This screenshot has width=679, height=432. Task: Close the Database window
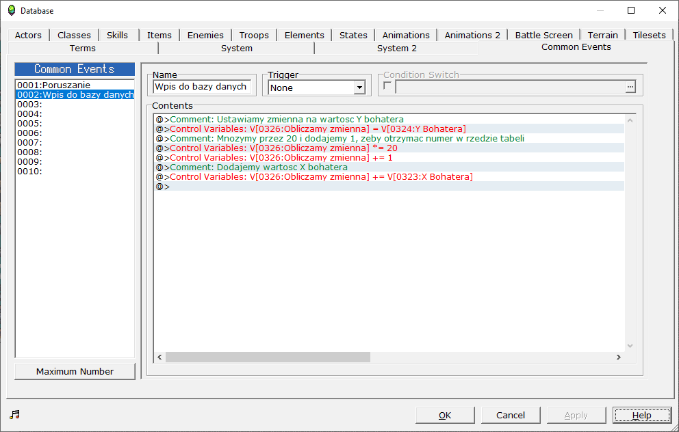pos(663,10)
